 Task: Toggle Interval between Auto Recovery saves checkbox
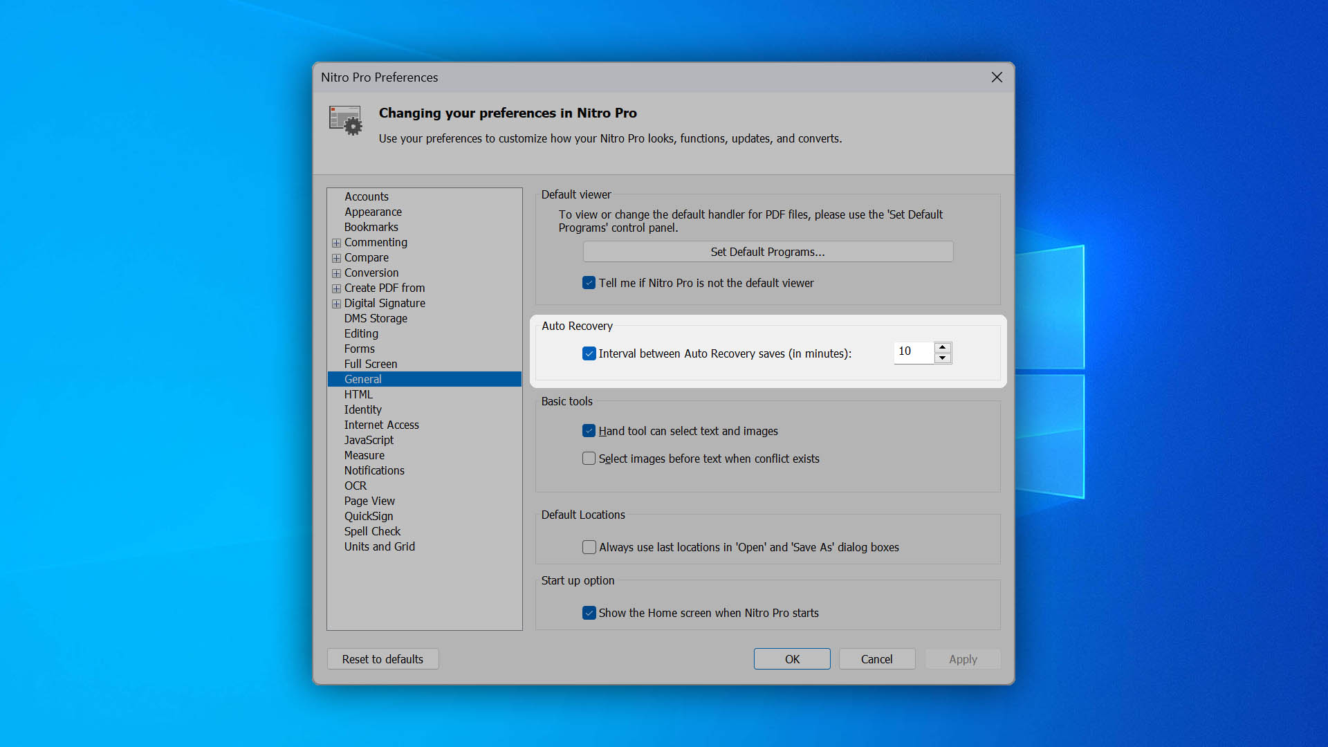click(x=589, y=353)
